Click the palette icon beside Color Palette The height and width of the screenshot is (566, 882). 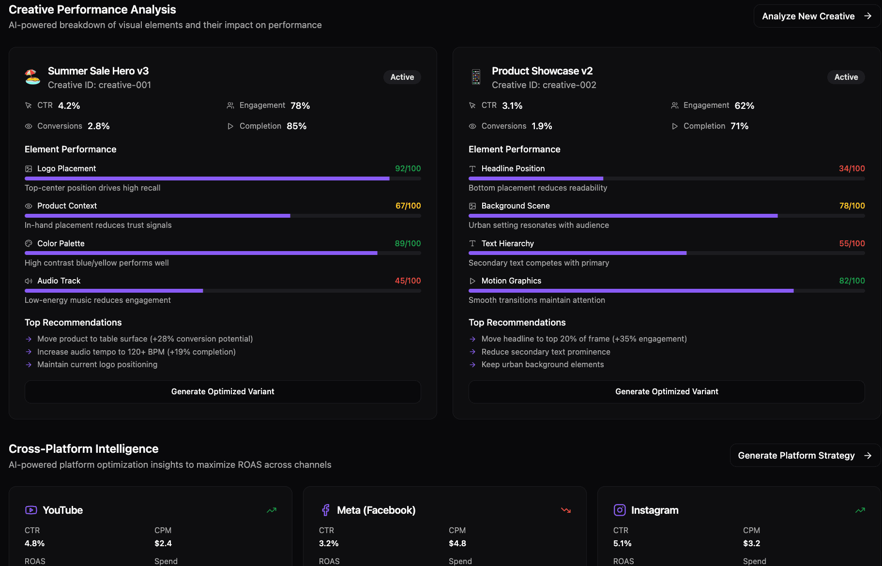[29, 244]
